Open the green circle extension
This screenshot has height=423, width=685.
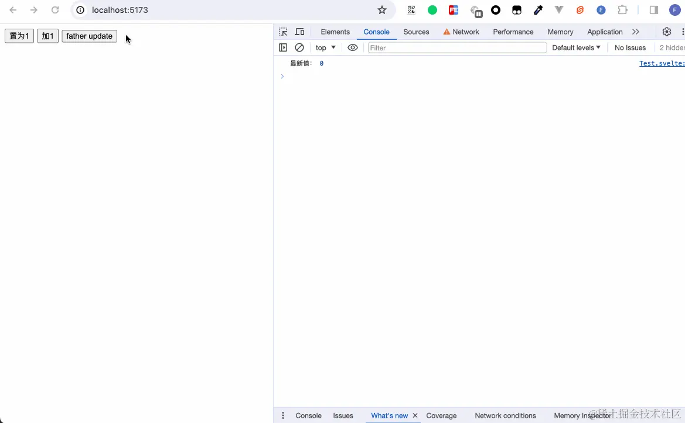(432, 10)
